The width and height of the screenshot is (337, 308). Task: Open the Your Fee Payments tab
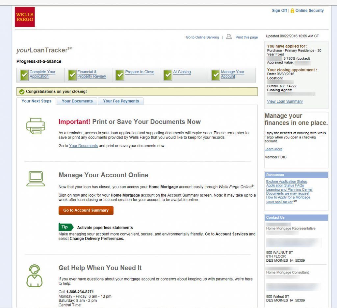pos(121,101)
